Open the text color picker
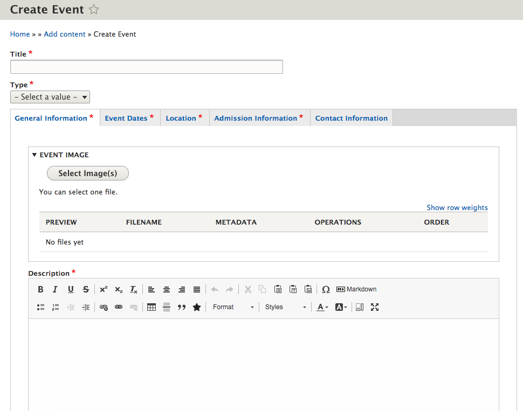 (322, 307)
